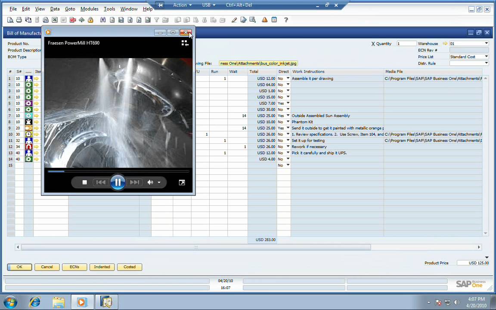Open Internet Explorer from the taskbar

34,302
